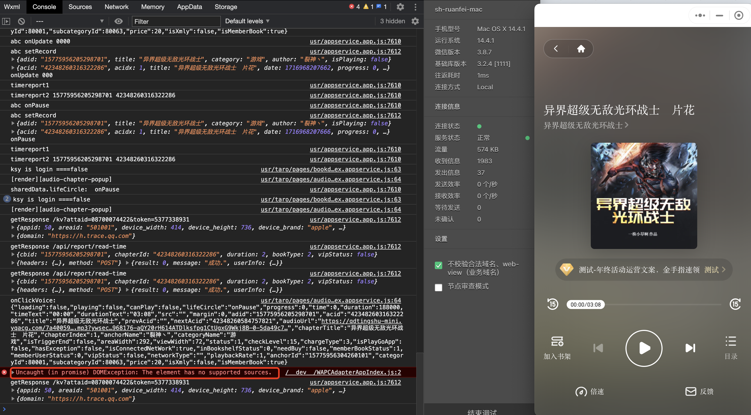Expand the domain h.trace.qq.com object
751x415 pixels.
tap(12, 399)
